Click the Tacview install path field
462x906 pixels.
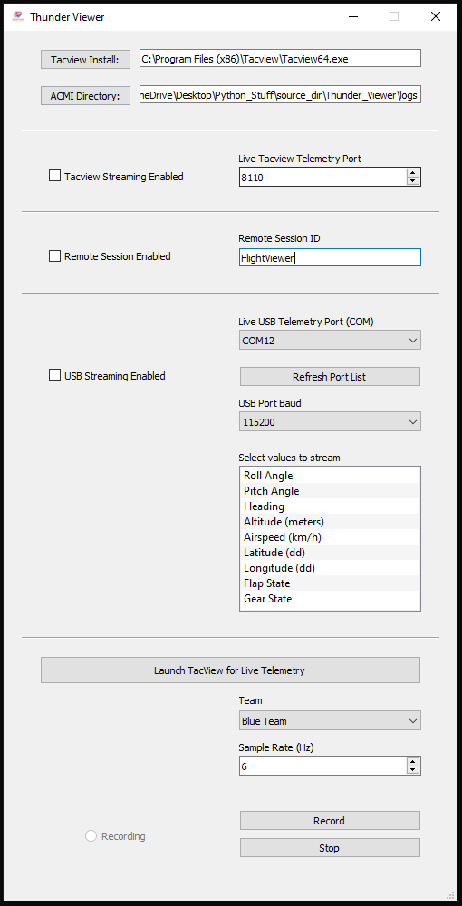coord(280,58)
